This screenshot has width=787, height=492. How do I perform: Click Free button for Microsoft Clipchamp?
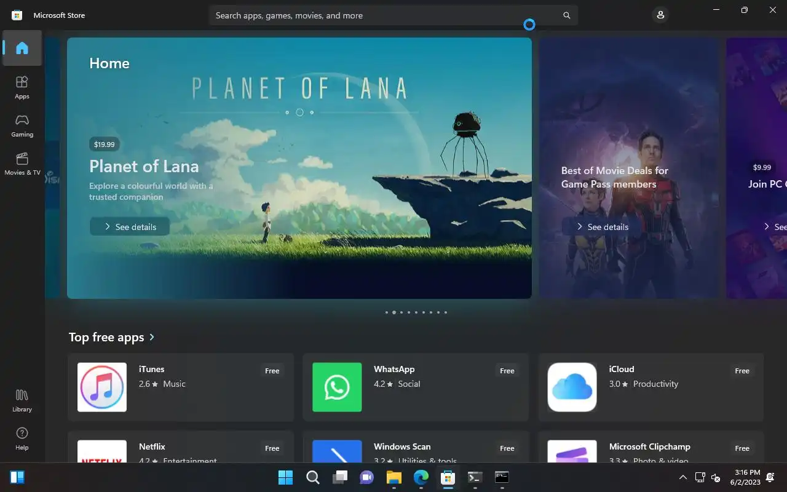(742, 448)
